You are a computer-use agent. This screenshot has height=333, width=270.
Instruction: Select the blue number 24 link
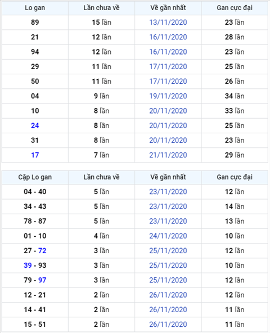(35, 125)
